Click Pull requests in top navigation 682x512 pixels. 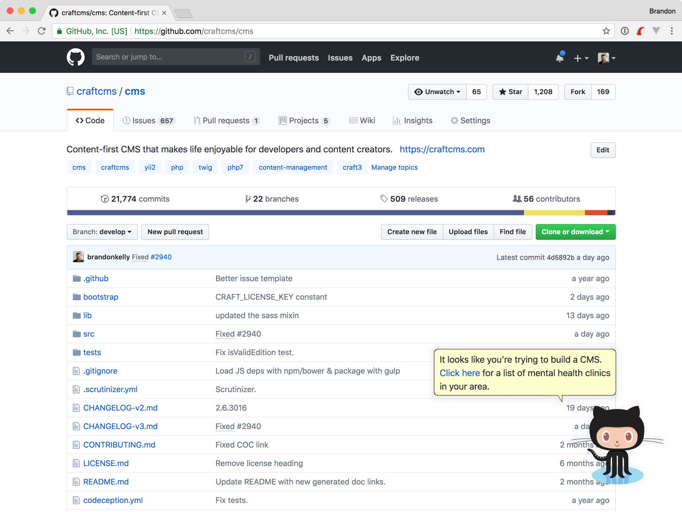click(x=294, y=58)
